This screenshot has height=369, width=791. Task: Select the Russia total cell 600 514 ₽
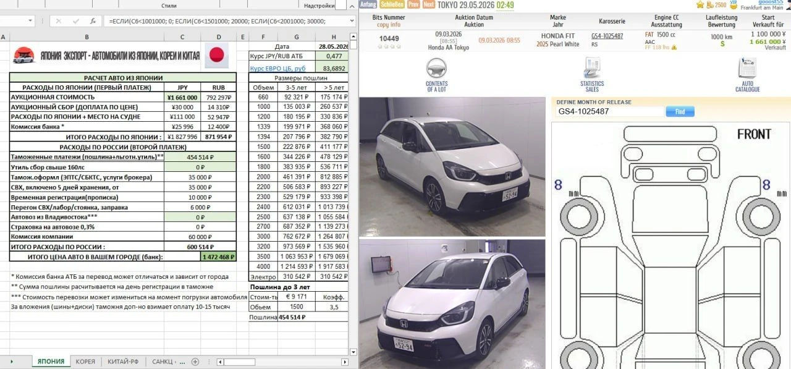200,247
